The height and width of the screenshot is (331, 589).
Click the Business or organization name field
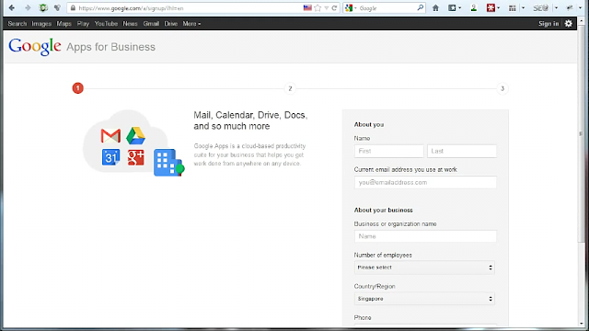(425, 236)
